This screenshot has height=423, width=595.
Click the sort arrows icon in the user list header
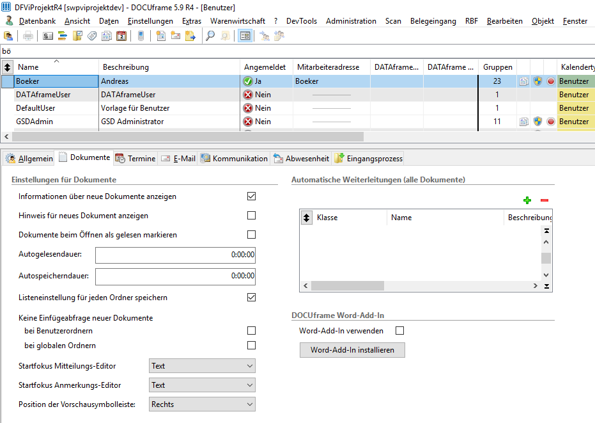coord(7,67)
